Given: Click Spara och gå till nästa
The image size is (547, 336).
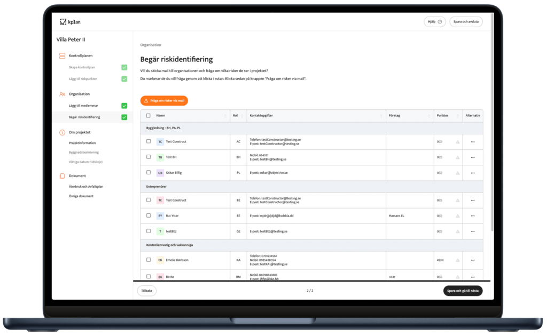Looking at the screenshot, I should point(463,291).
